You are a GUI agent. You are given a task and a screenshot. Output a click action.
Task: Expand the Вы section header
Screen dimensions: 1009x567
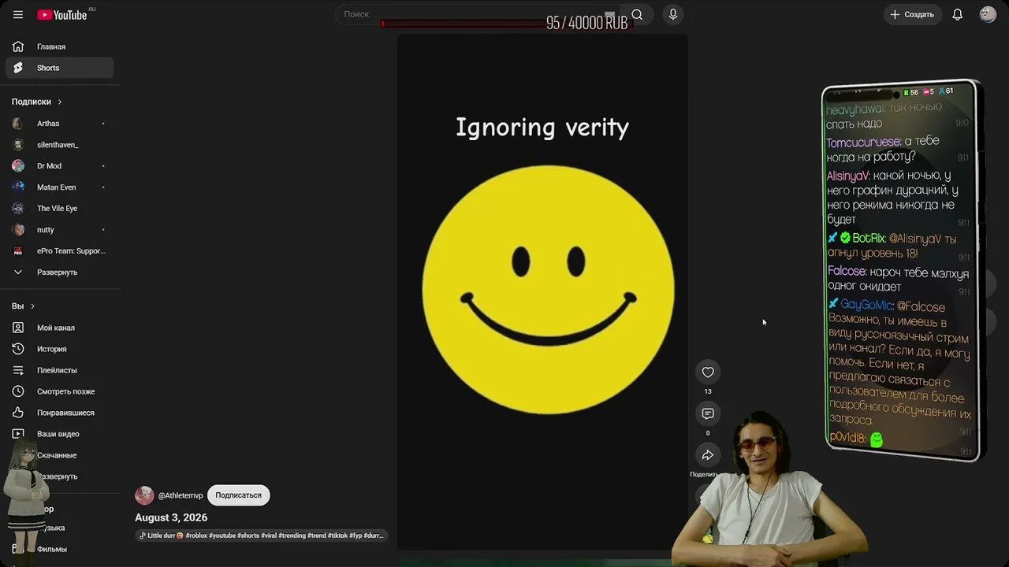(23, 306)
